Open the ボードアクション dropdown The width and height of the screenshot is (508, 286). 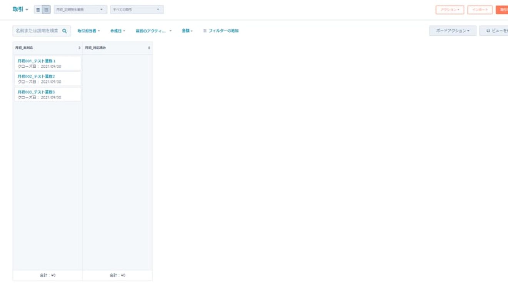tap(453, 31)
